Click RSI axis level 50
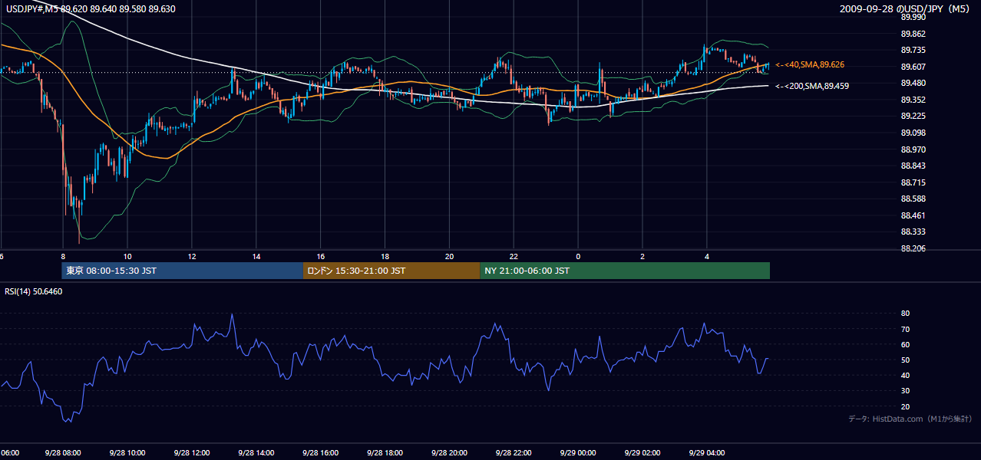Screen dimensions: 981x460 pos(905,360)
